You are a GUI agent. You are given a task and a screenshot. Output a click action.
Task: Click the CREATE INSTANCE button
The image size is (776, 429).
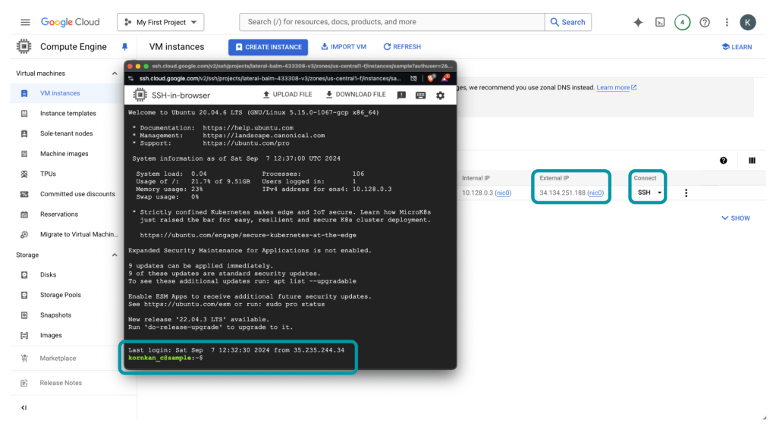coord(268,47)
